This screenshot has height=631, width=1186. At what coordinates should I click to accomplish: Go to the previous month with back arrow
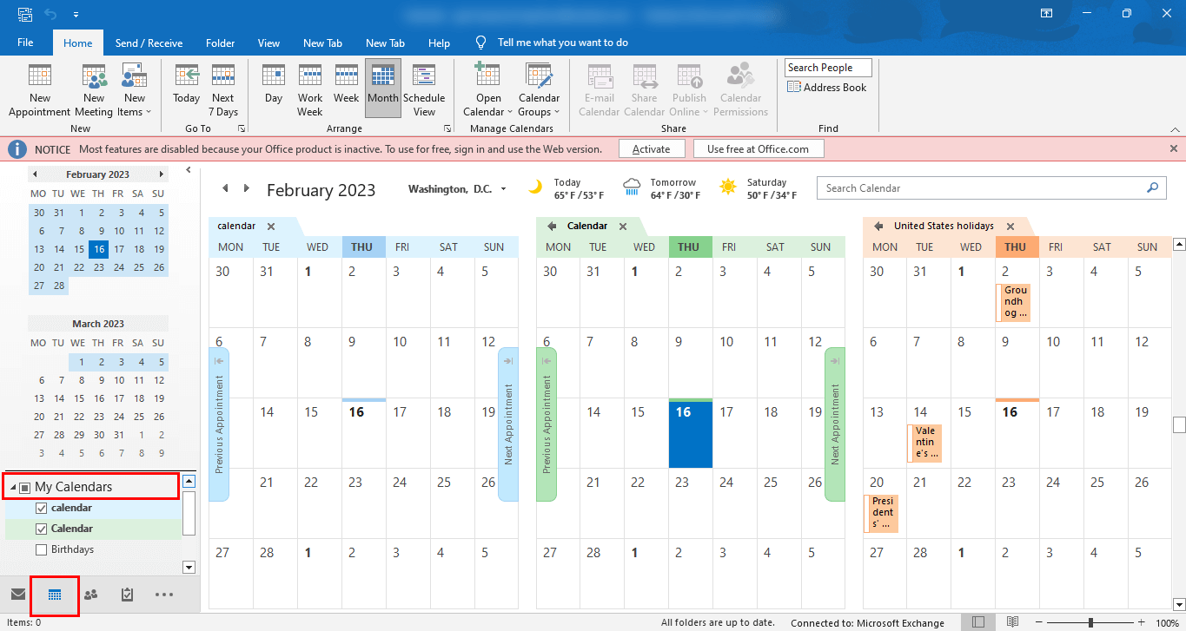pyautogui.click(x=225, y=188)
